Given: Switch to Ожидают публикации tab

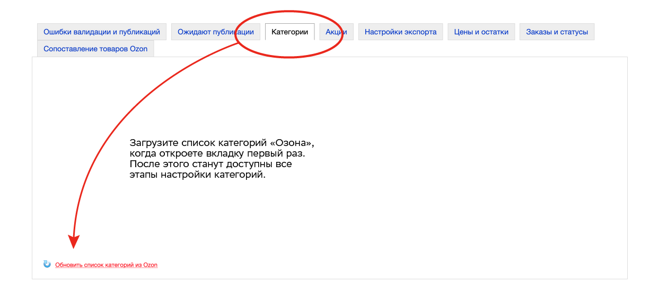Looking at the screenshot, I should (216, 32).
